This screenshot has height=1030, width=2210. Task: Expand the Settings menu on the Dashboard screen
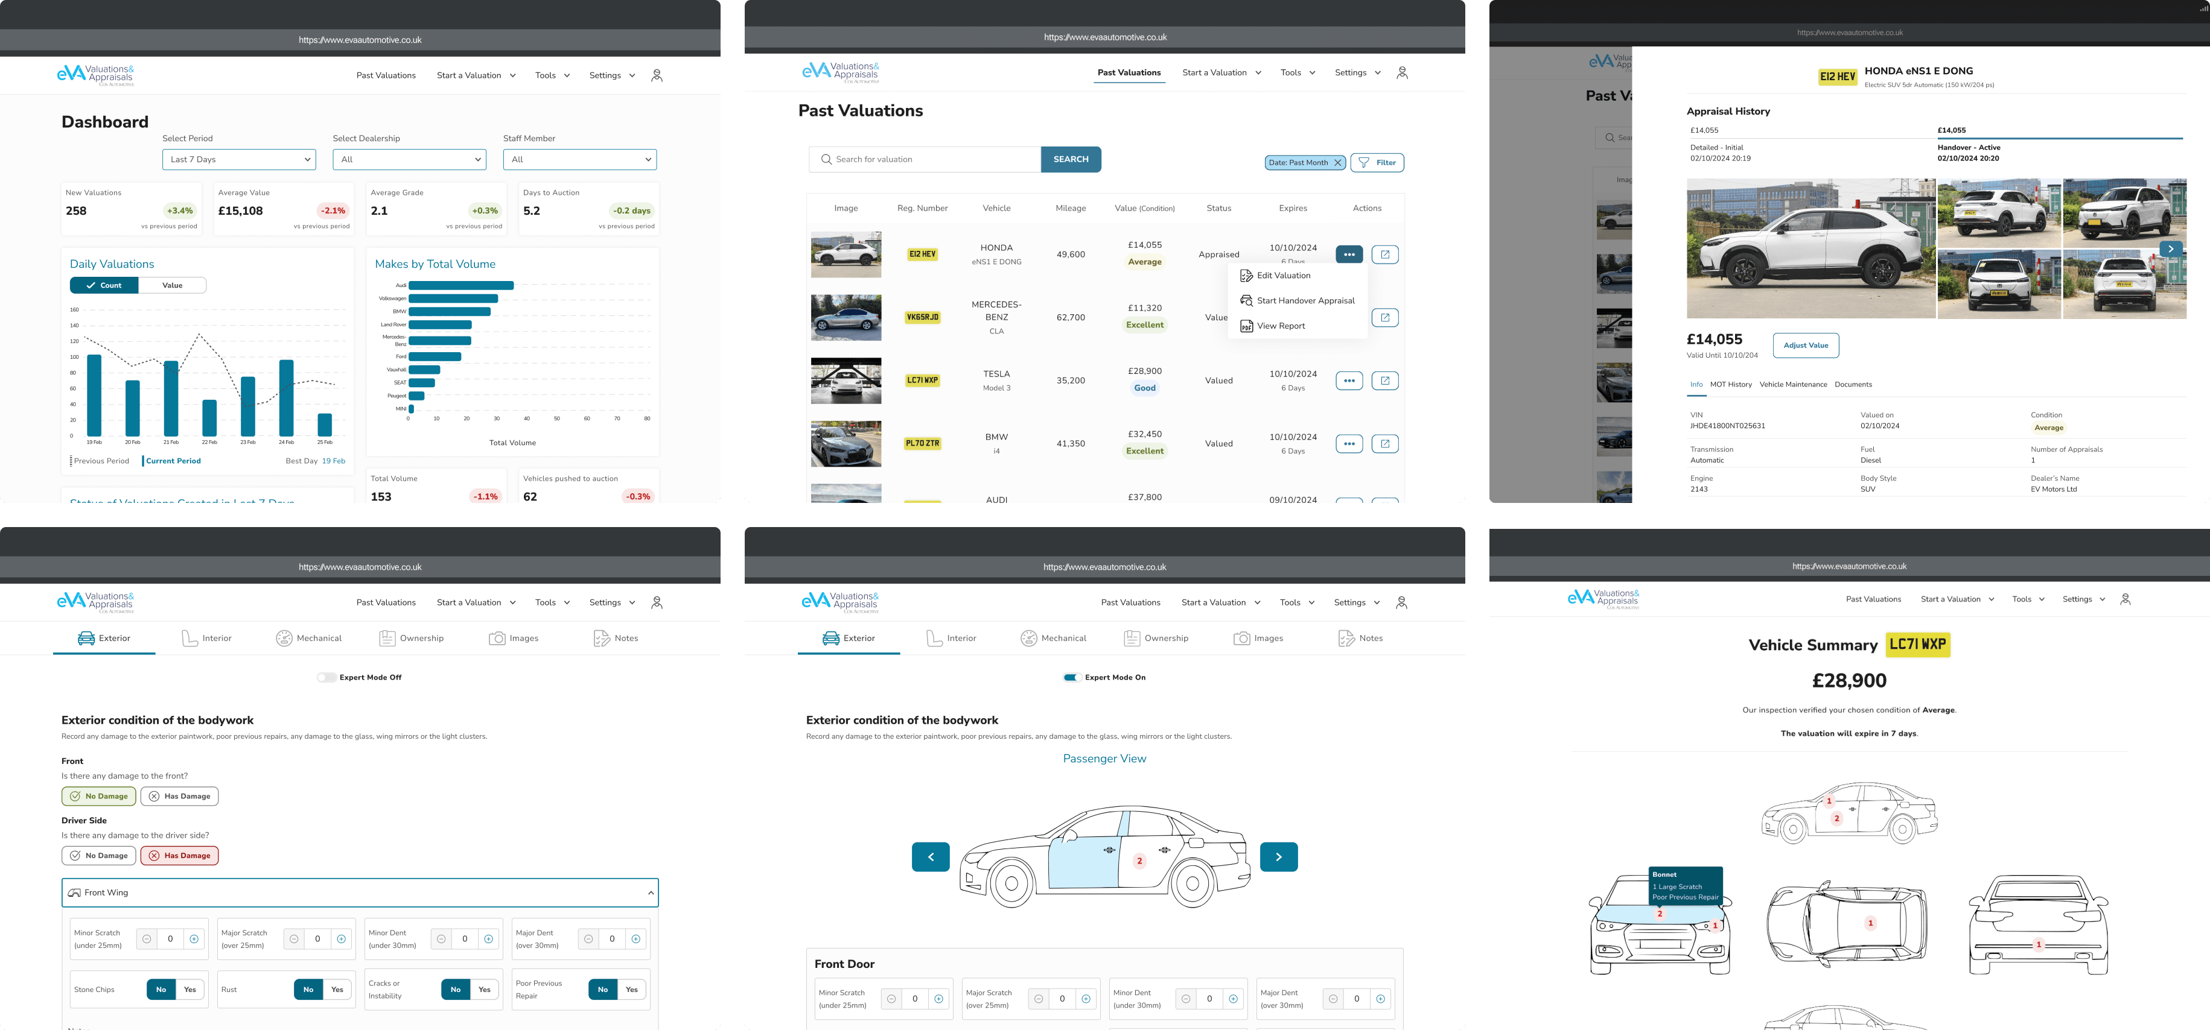(x=612, y=75)
